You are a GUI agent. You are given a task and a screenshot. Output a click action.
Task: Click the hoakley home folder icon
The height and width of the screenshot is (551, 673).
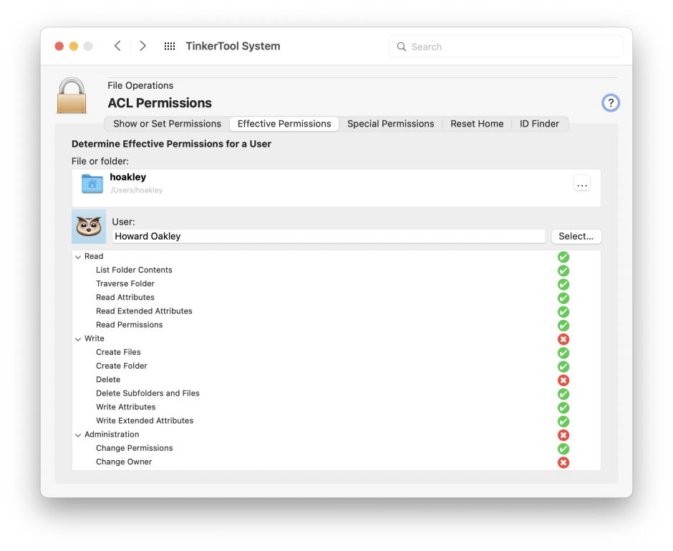(x=92, y=184)
